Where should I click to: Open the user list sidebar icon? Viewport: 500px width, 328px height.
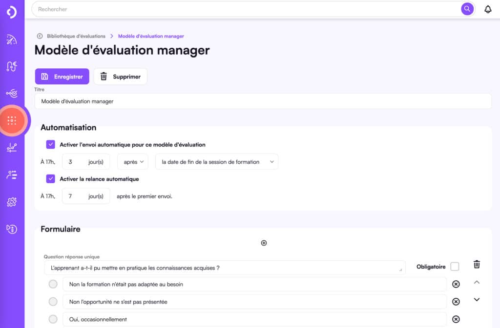pyautogui.click(x=12, y=174)
